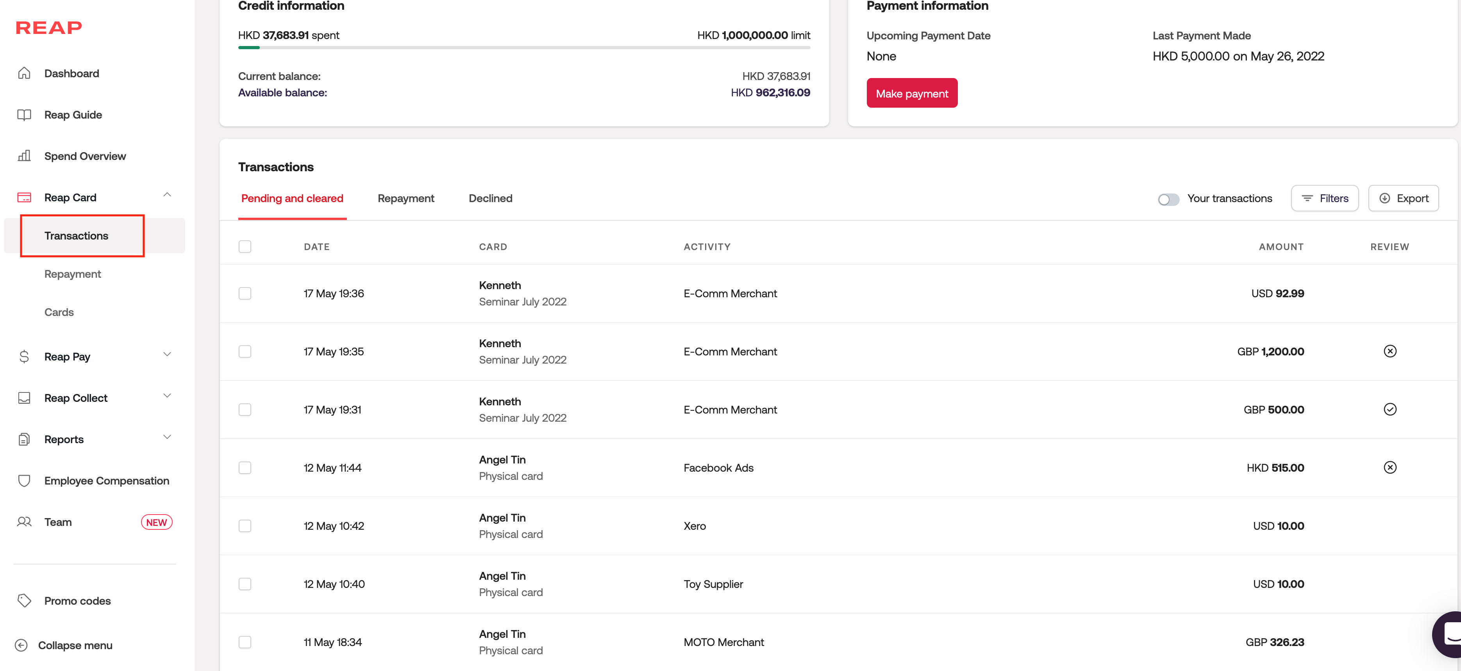Select the Xero transaction checkbox

(x=245, y=526)
